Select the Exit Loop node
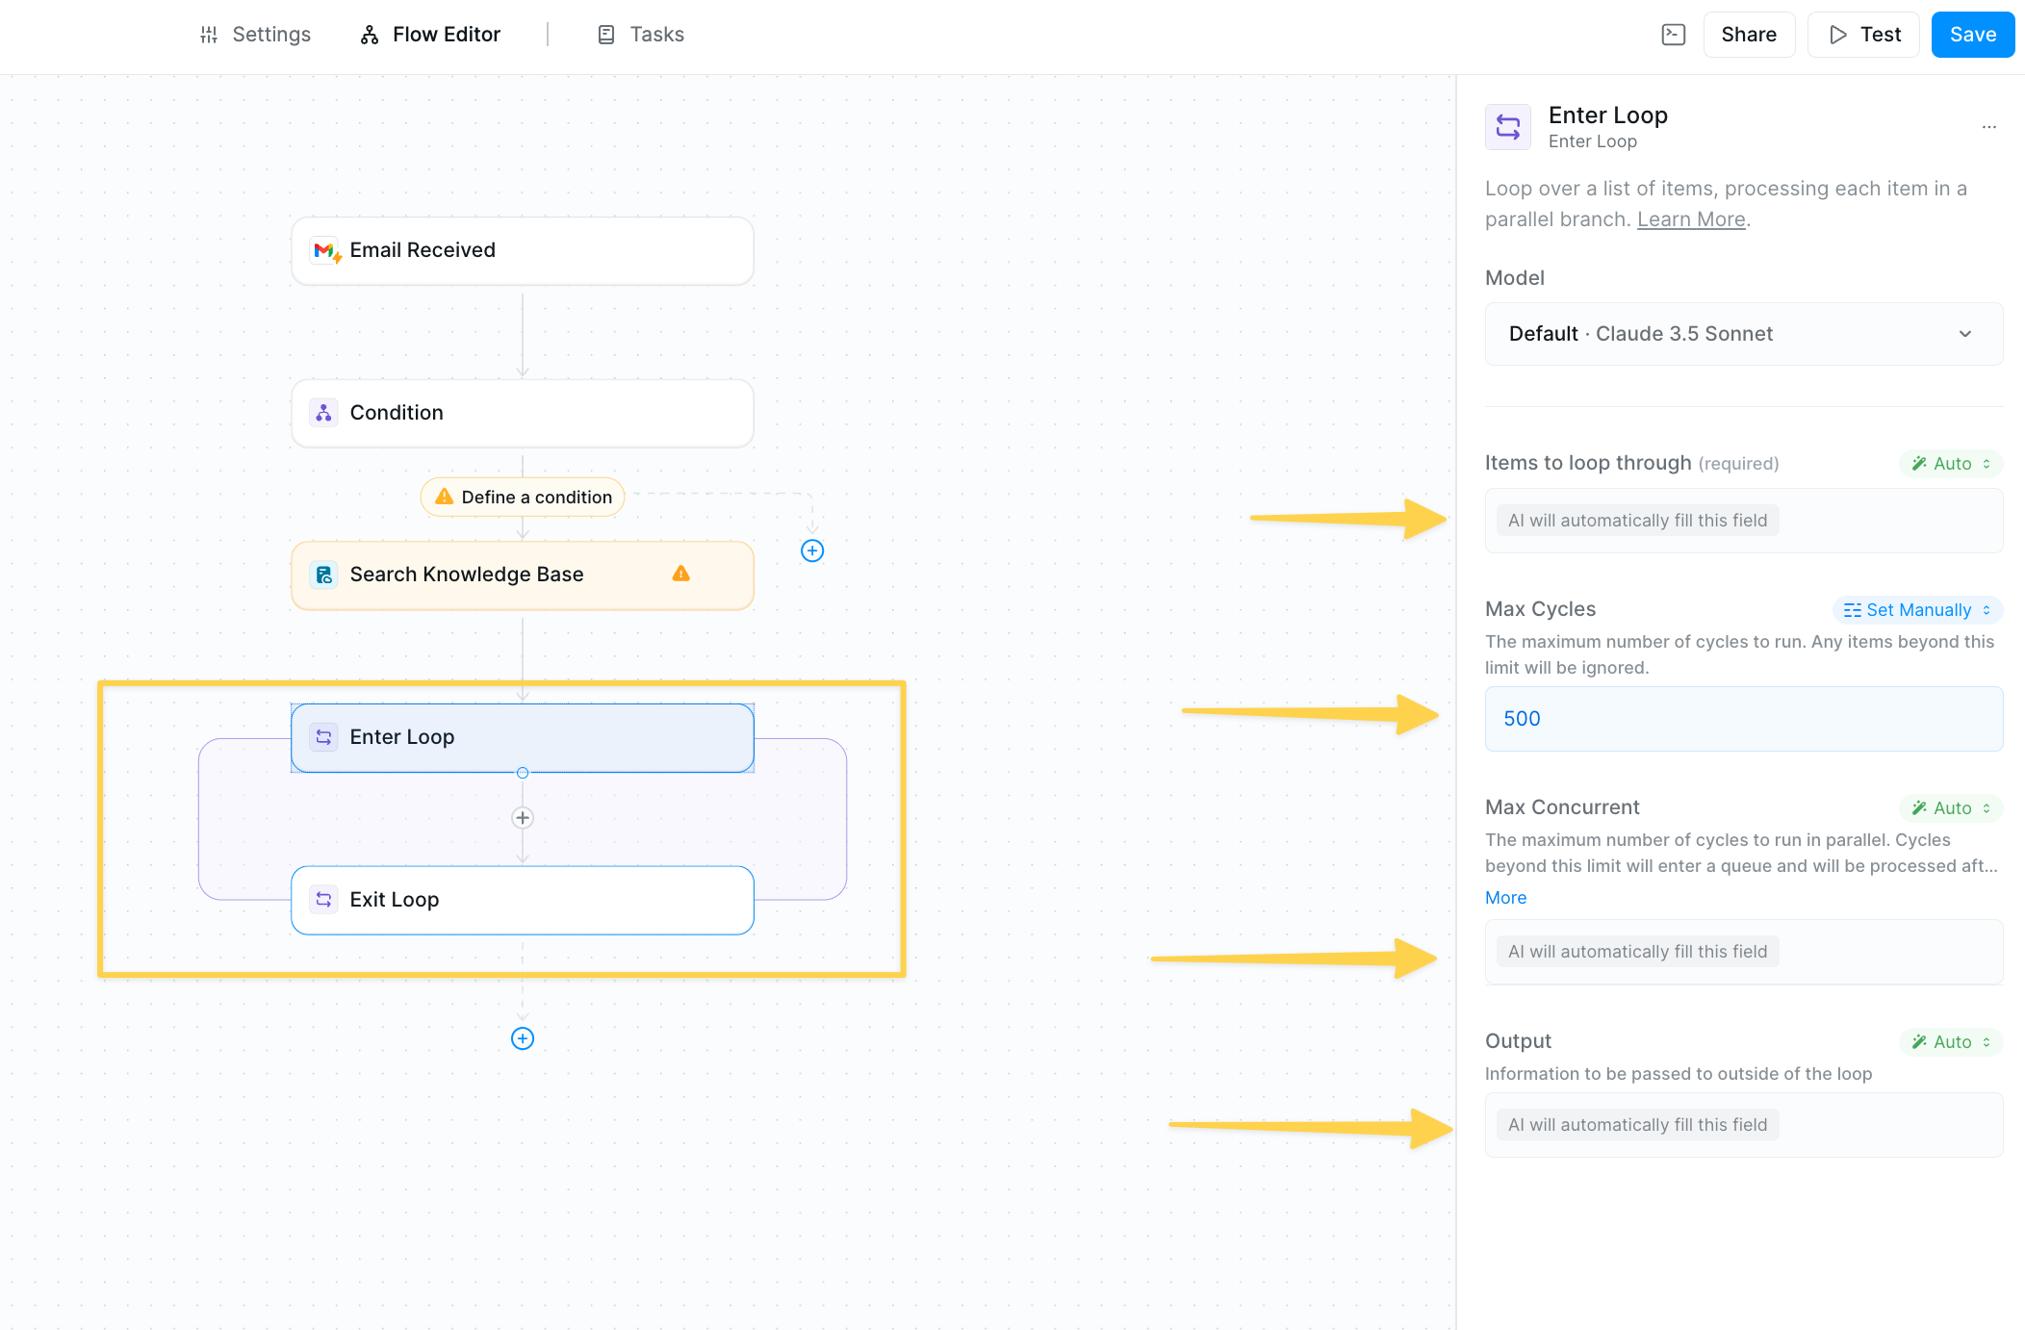Image resolution: width=2025 pixels, height=1330 pixels. [x=522, y=900]
